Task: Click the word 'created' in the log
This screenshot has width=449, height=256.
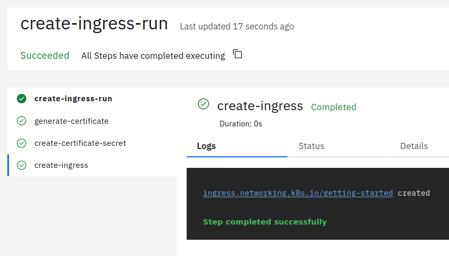Action: coord(414,193)
